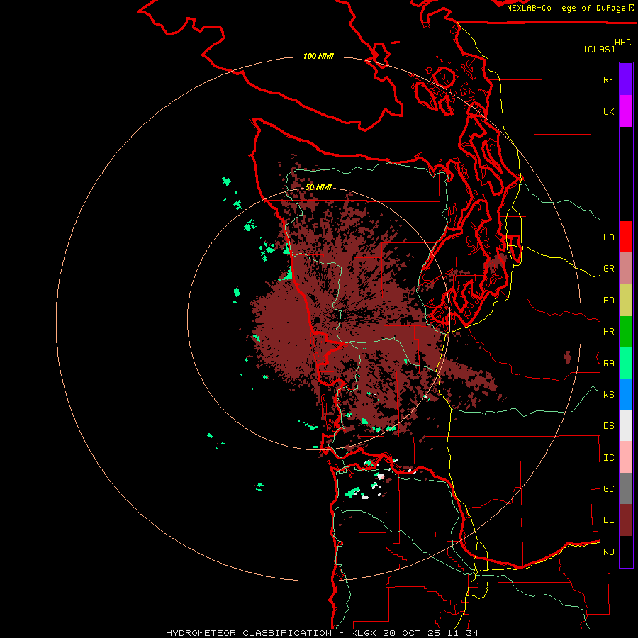
Task: Click the RA legend label
Action: 608,364
